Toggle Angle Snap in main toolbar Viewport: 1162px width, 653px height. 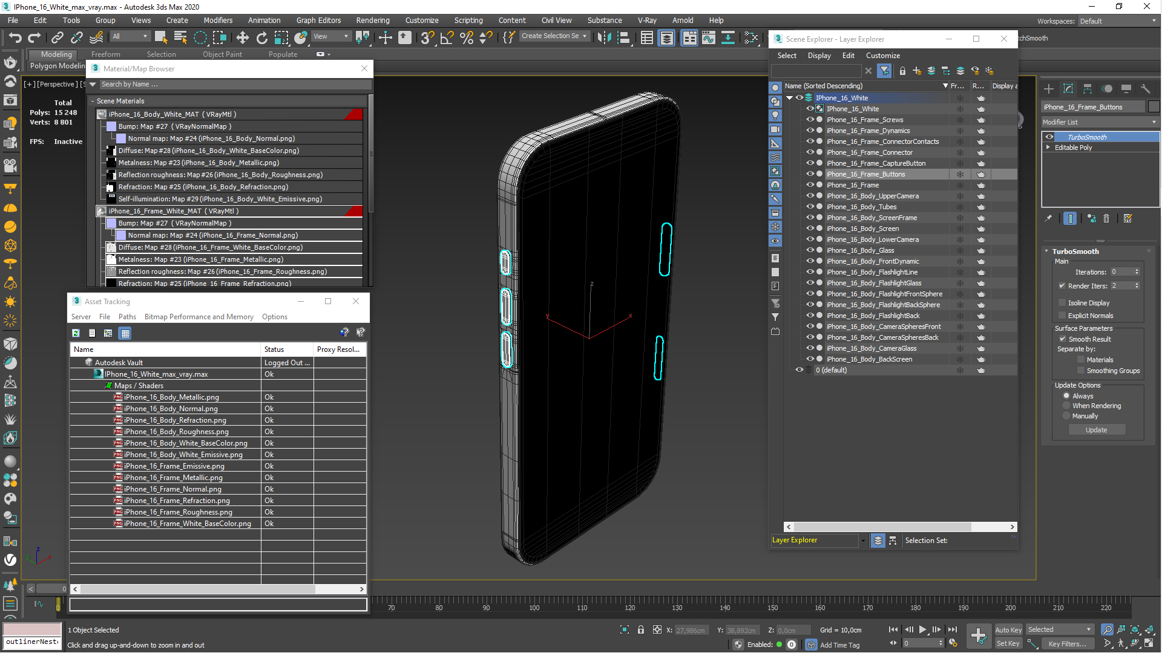447,37
